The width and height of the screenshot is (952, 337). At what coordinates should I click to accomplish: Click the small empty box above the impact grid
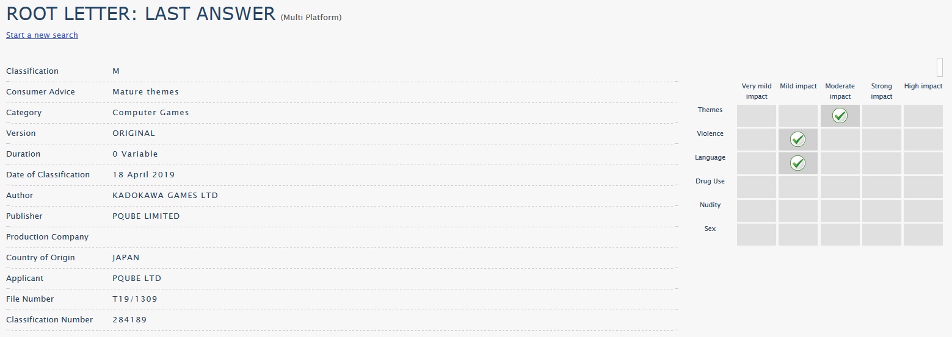pos(940,66)
